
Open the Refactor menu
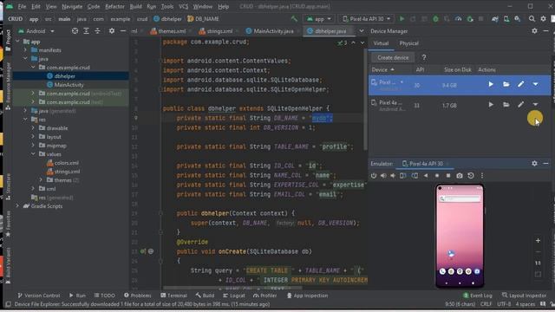tap(114, 6)
